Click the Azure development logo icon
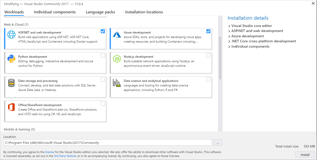317x160 pixels. click(x=117, y=34)
